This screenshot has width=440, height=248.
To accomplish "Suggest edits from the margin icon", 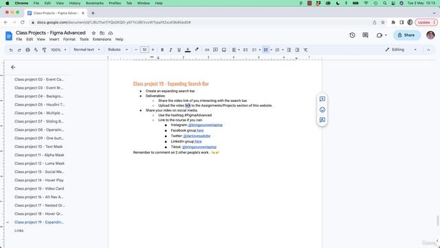I will (x=322, y=120).
